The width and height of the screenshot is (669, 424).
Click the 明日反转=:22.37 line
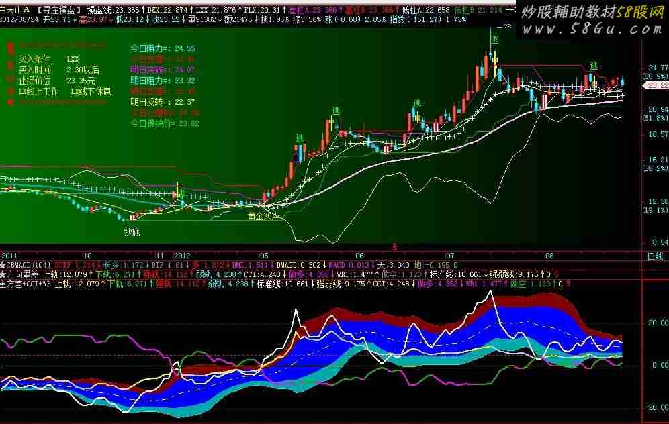(163, 102)
